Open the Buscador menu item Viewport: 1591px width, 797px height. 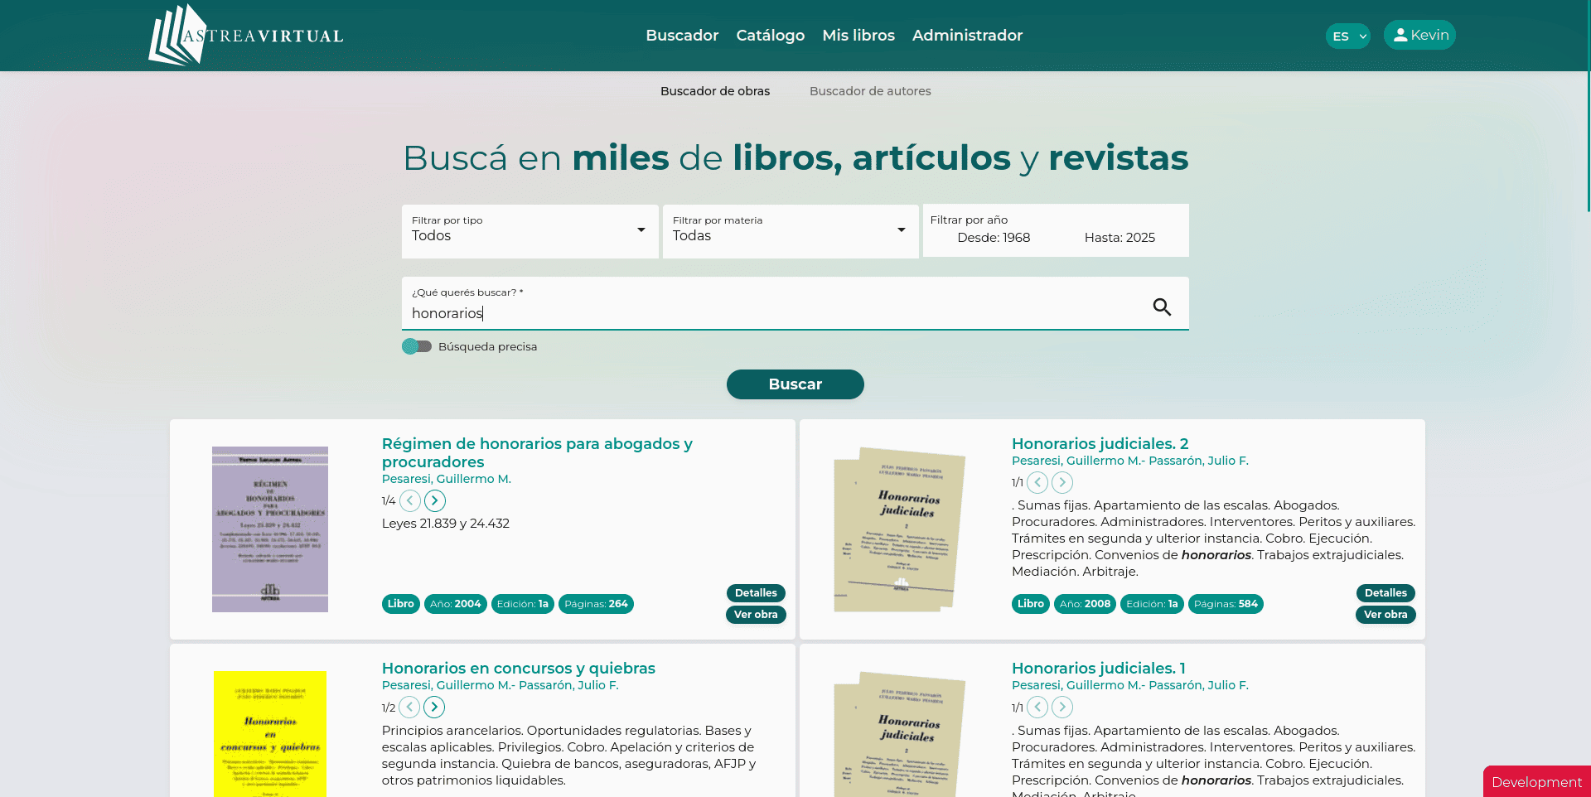pyautogui.click(x=682, y=35)
